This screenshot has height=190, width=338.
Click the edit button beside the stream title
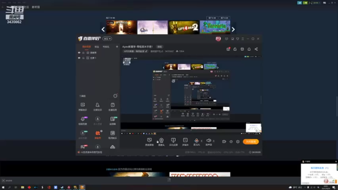click(160, 47)
